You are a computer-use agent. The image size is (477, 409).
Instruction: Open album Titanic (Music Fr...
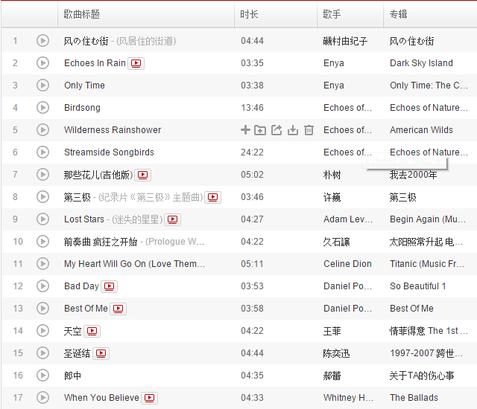[x=427, y=264]
